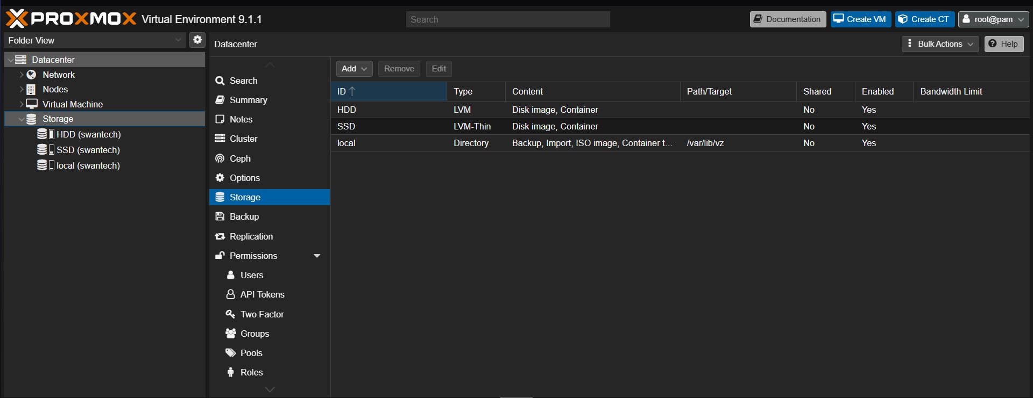Click the Ceph icon in menu
Image resolution: width=1033 pixels, height=398 pixels.
[x=220, y=158]
